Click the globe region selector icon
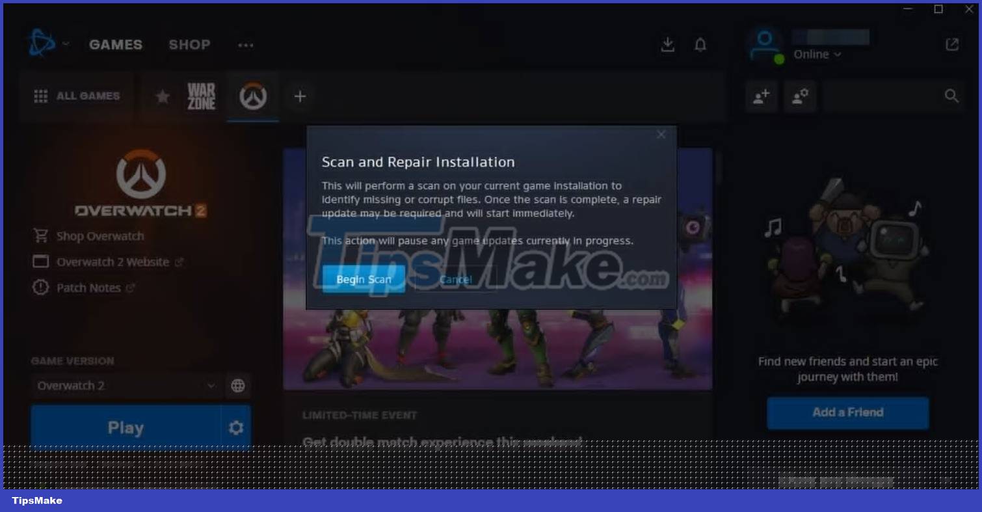 point(238,386)
